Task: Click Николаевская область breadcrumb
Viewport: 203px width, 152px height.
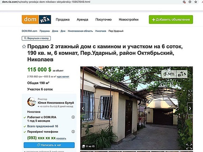Action: [x=80, y=31]
